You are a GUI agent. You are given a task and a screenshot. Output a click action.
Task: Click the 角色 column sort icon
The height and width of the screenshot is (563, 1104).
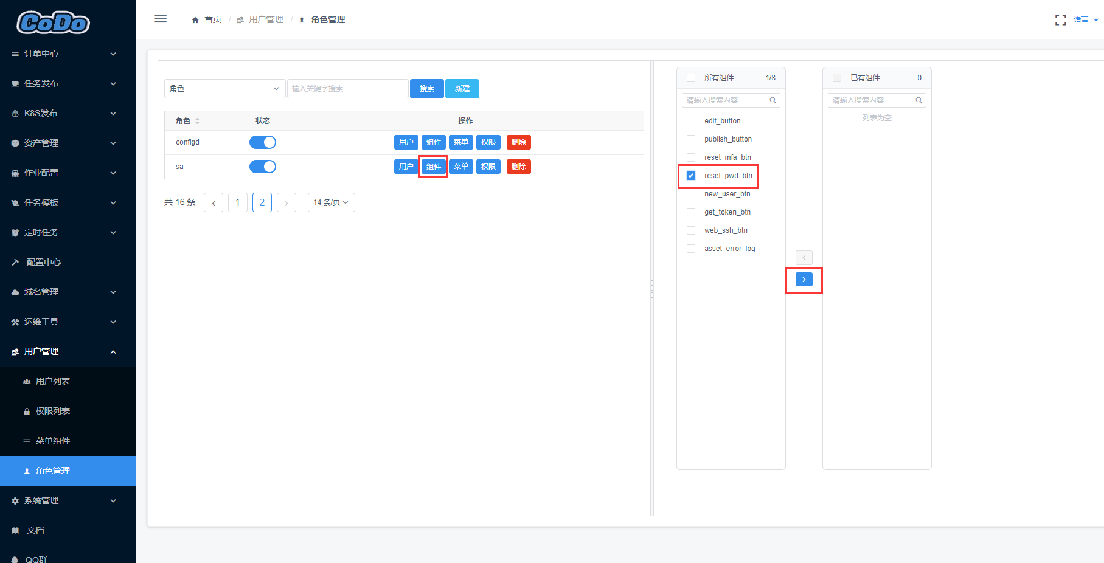[x=197, y=121]
